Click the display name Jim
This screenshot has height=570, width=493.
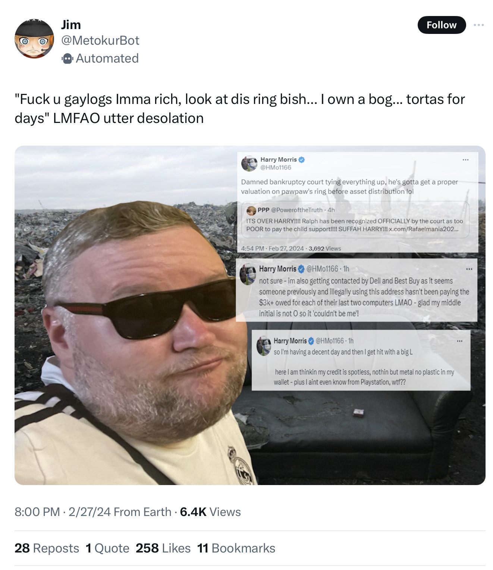tap(71, 25)
